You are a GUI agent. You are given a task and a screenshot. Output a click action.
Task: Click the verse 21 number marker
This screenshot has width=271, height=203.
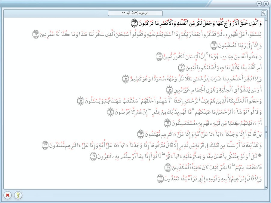tap(167, 123)
